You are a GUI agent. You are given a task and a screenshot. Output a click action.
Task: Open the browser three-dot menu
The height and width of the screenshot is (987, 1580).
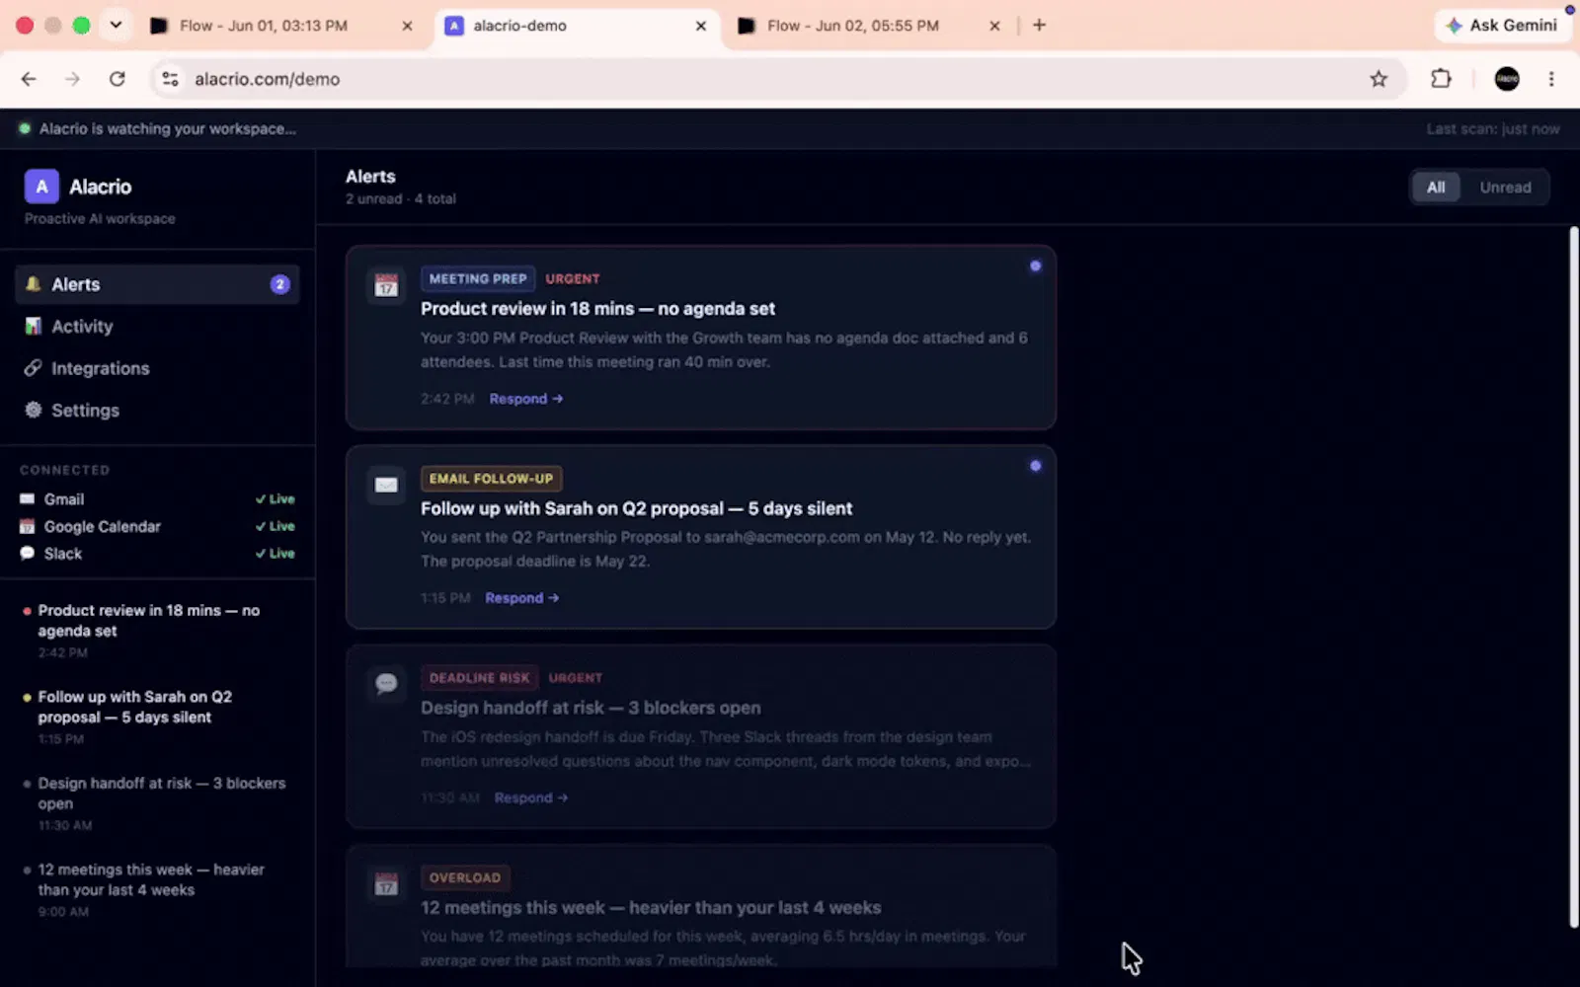(1551, 79)
